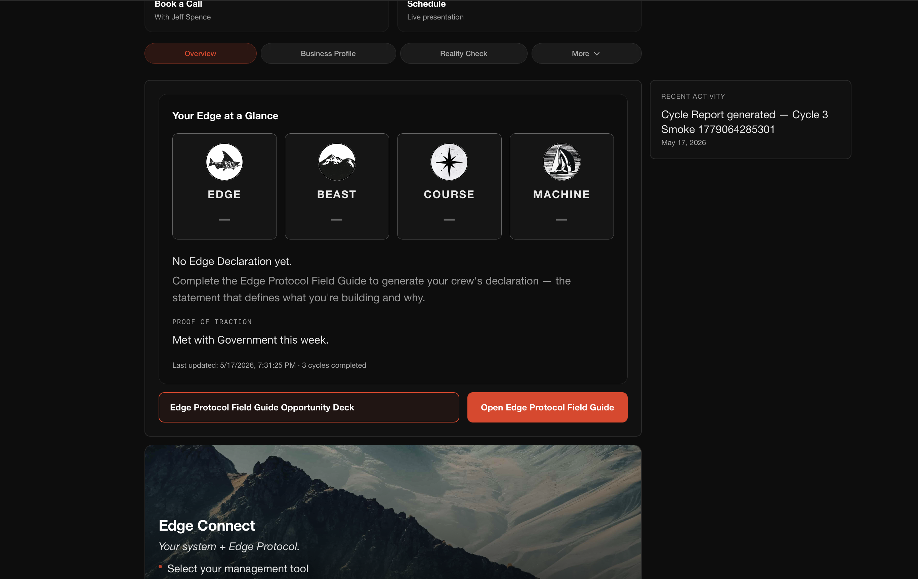This screenshot has width=918, height=579.
Task: Select the EDGE card label
Action: coord(224,194)
